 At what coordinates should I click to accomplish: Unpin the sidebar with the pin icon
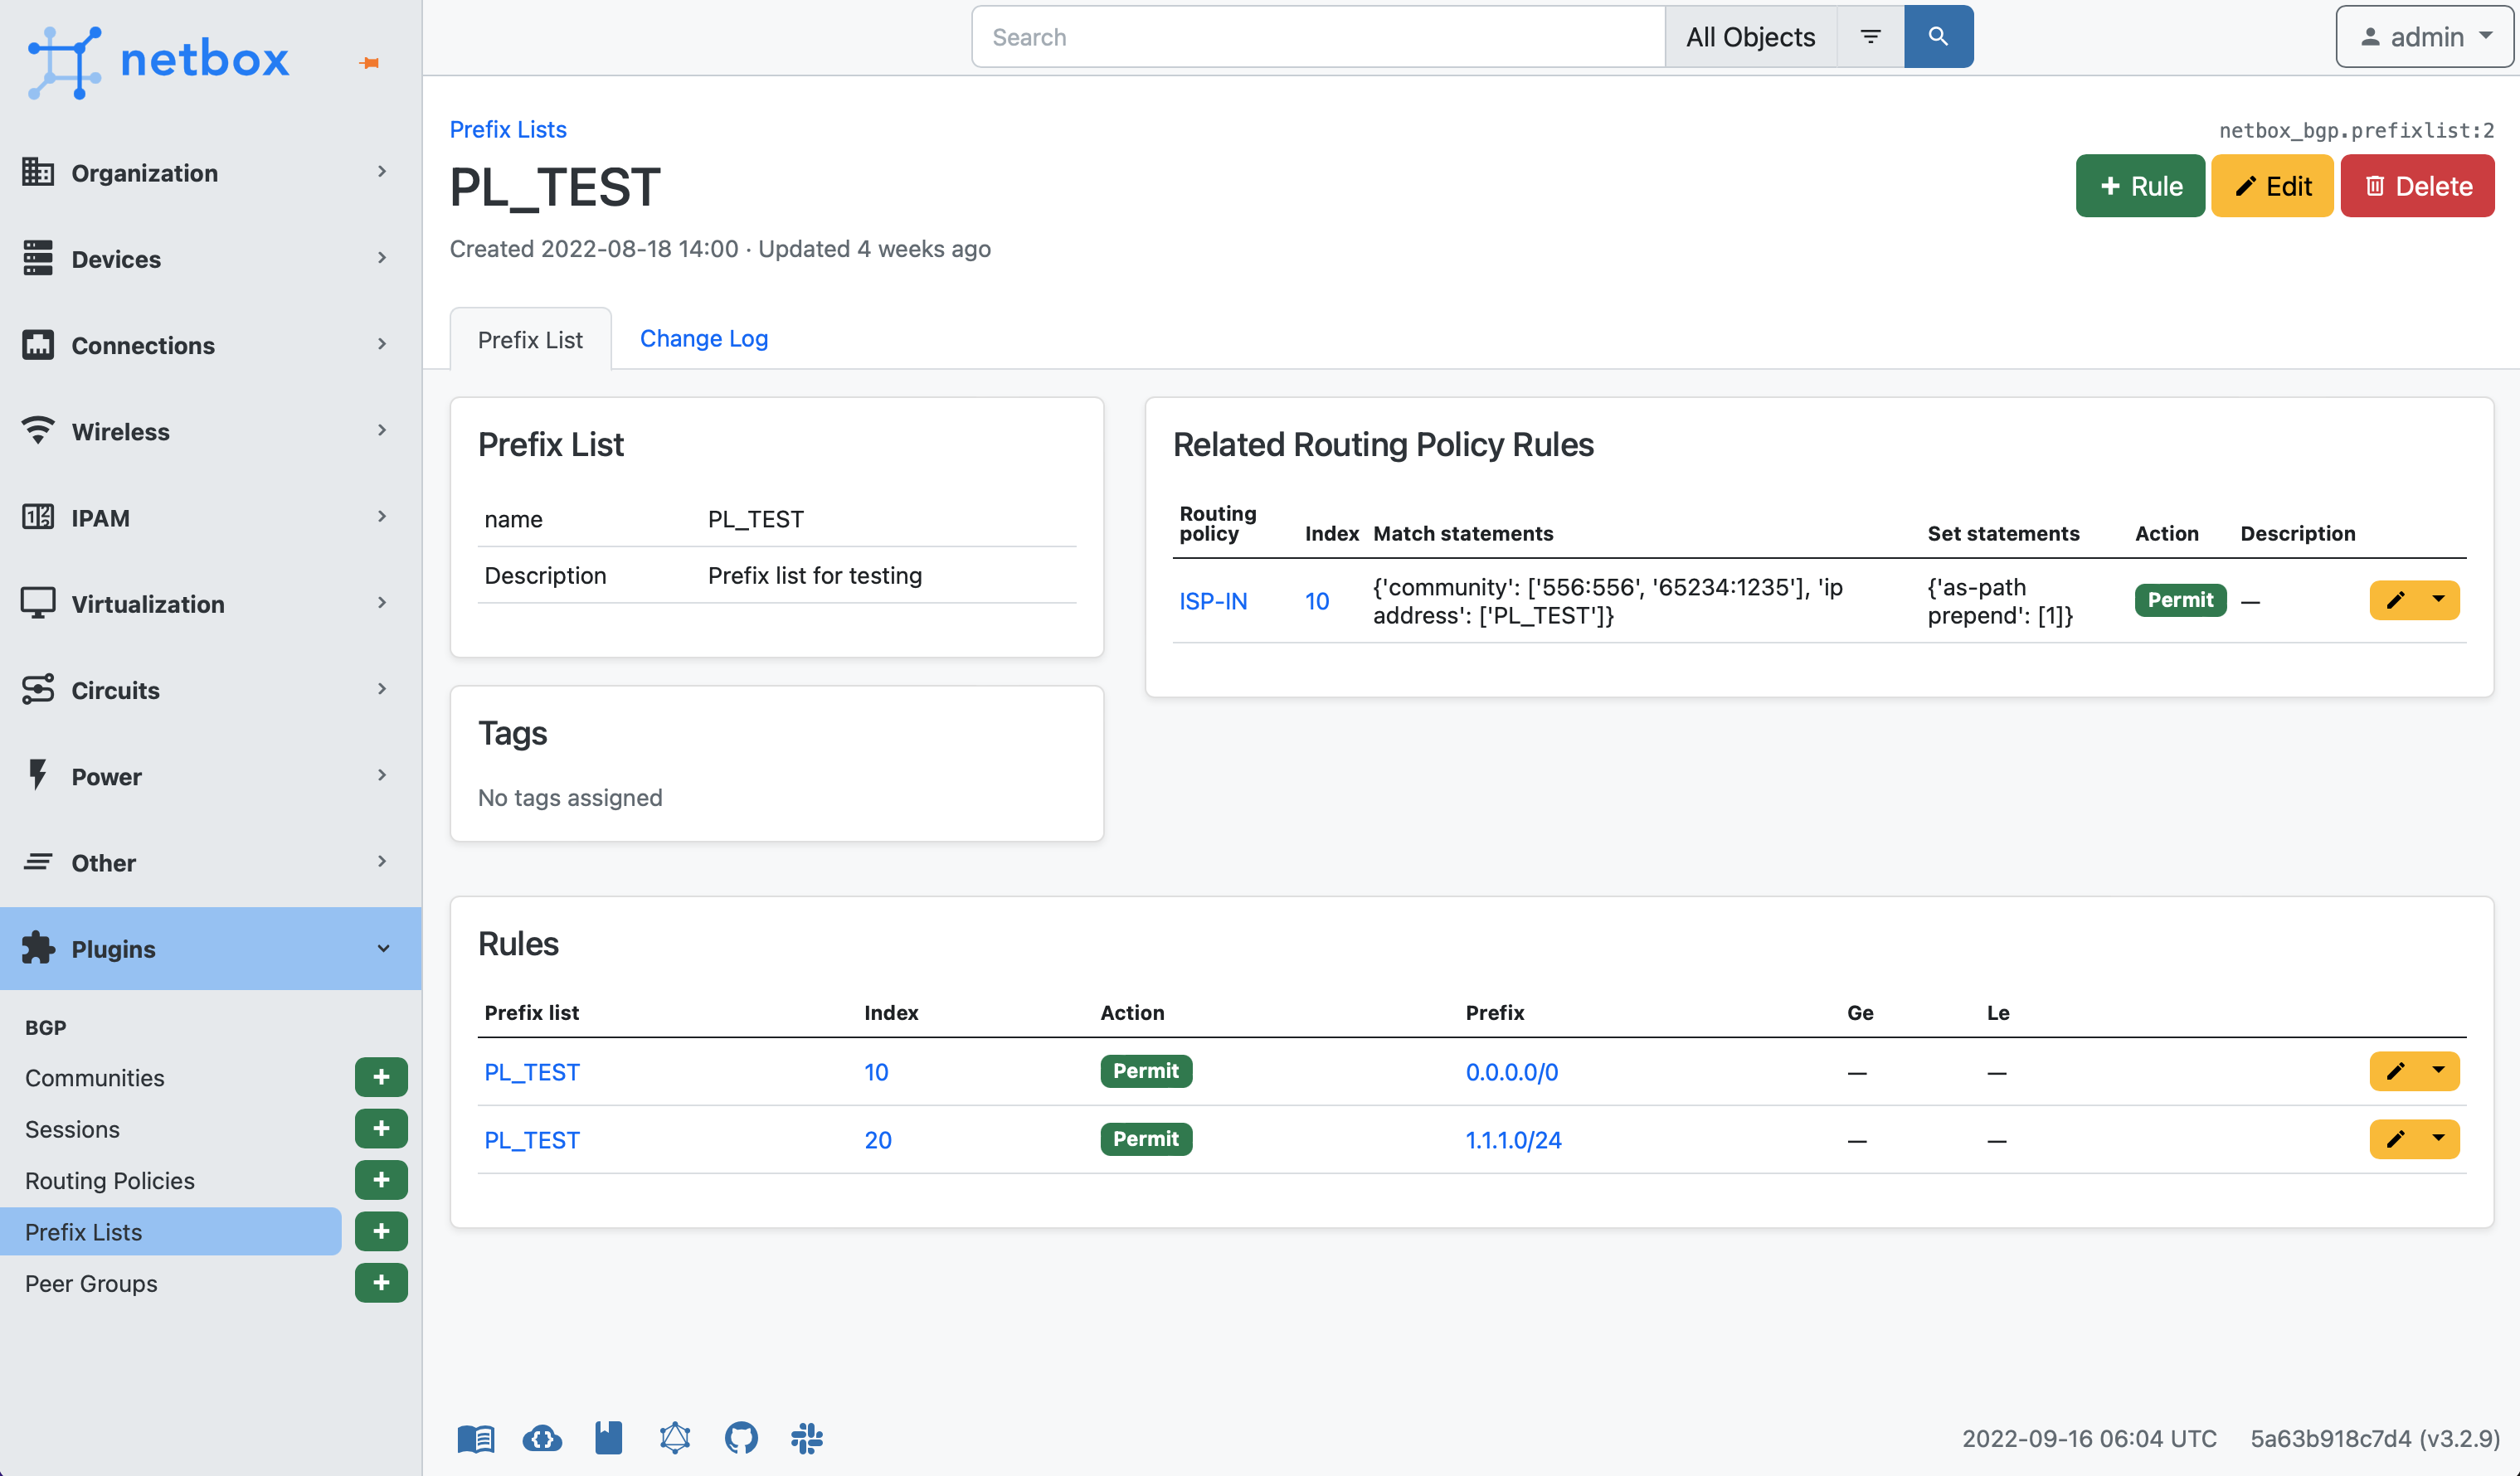pos(369,63)
